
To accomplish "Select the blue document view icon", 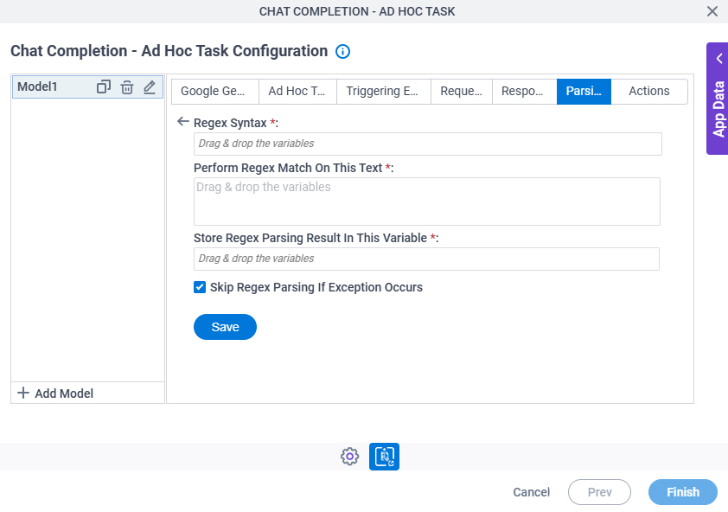I will click(x=384, y=457).
